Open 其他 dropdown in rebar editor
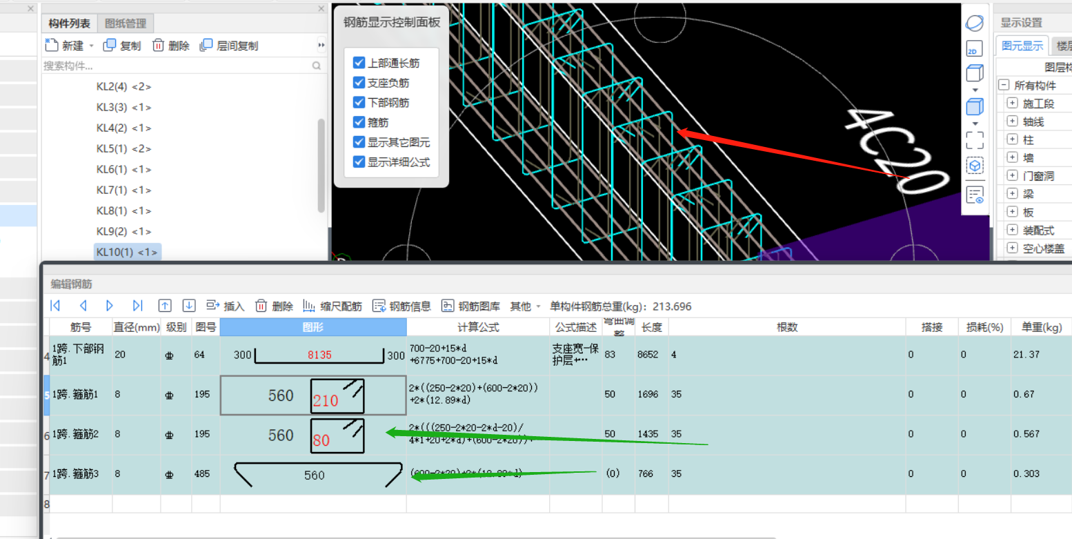 tap(525, 306)
